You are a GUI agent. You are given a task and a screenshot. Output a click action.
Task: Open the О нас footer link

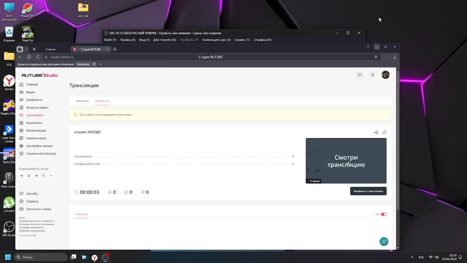(x=22, y=218)
